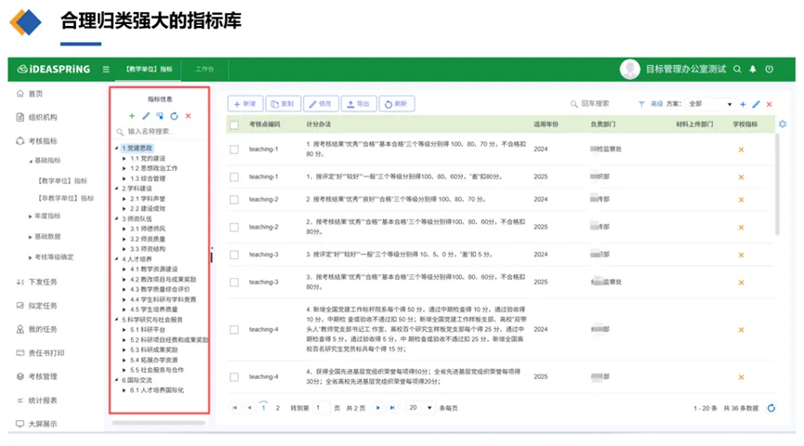804x446 pixels.
Task: Open the hamburger menu next to the logo
Action: click(106, 69)
